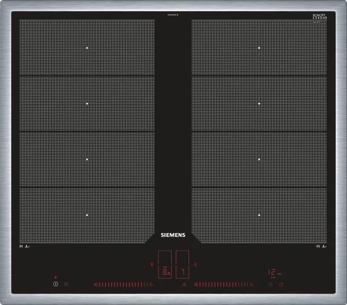This screenshot has height=305, width=347.
Task: Tap the small red indicator left of 8.5 zone
Action: [152, 264]
